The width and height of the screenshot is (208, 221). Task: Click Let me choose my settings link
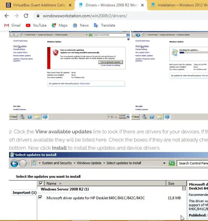[x=110, y=65]
